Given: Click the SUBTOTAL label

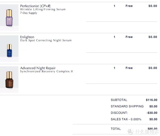Looking at the screenshot, I should [x=119, y=100].
